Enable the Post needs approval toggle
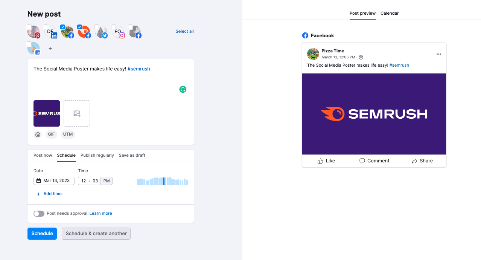Screen dimensions: 481x260 [39, 213]
